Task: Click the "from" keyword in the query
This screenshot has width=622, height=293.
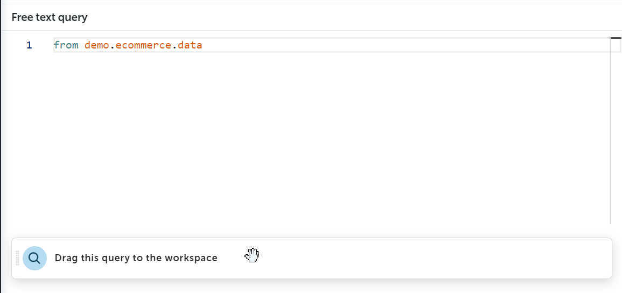Action: pyautogui.click(x=66, y=45)
